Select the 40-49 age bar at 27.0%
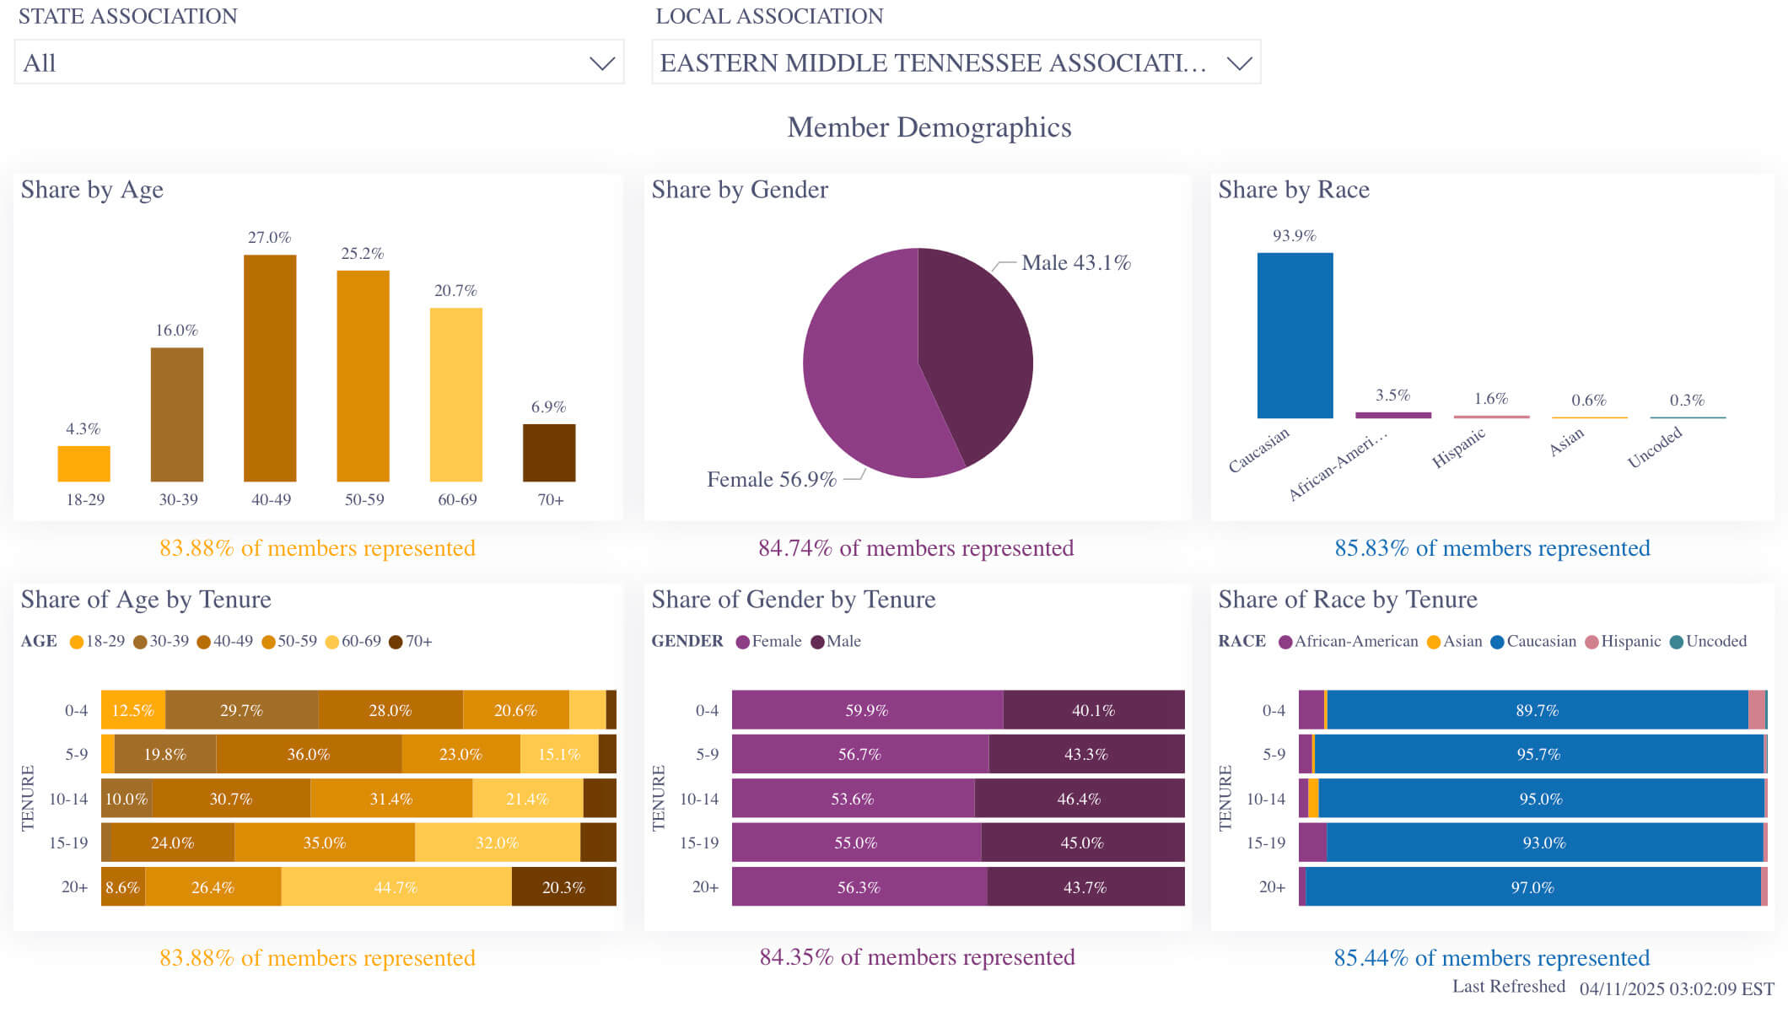This screenshot has height=1012, width=1788. point(270,368)
